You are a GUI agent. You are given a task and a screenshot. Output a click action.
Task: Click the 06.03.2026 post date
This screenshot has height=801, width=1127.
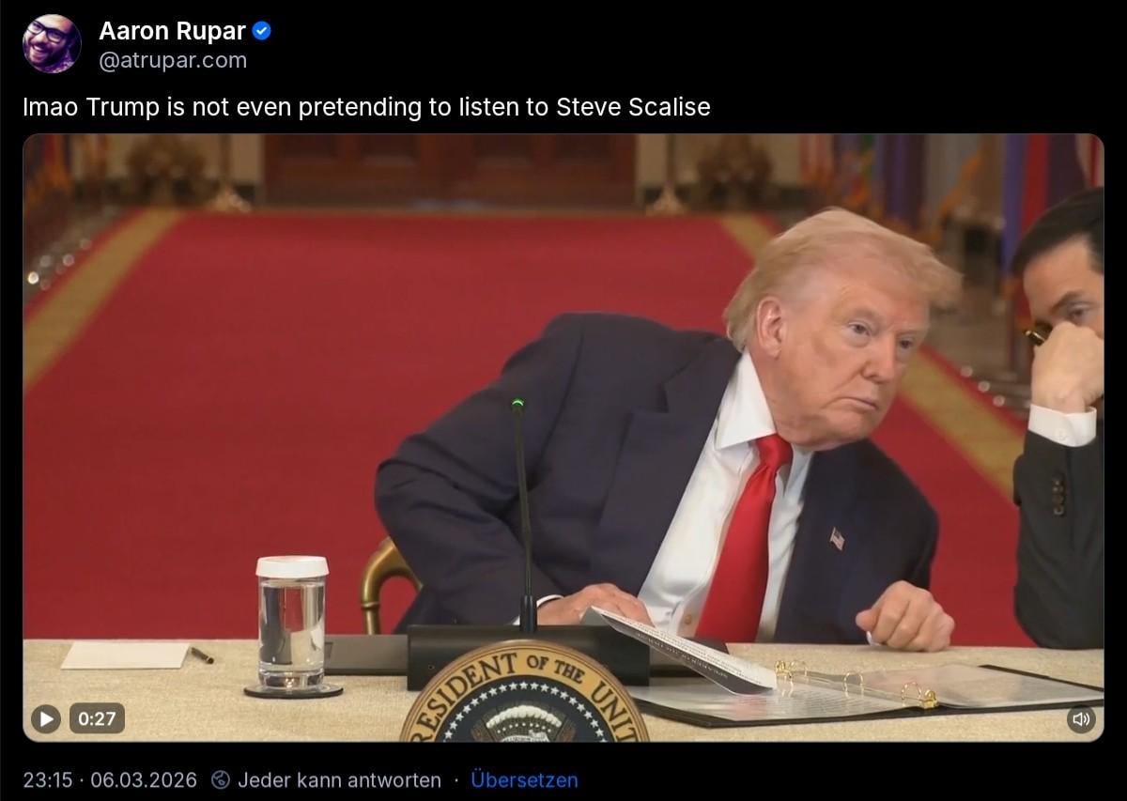point(145,779)
